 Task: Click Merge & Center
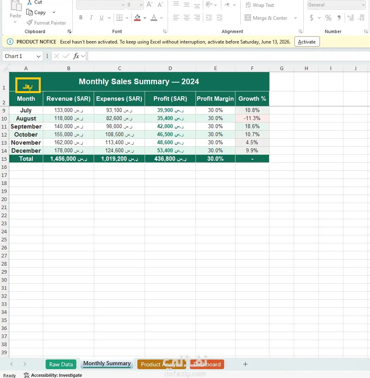(266, 18)
